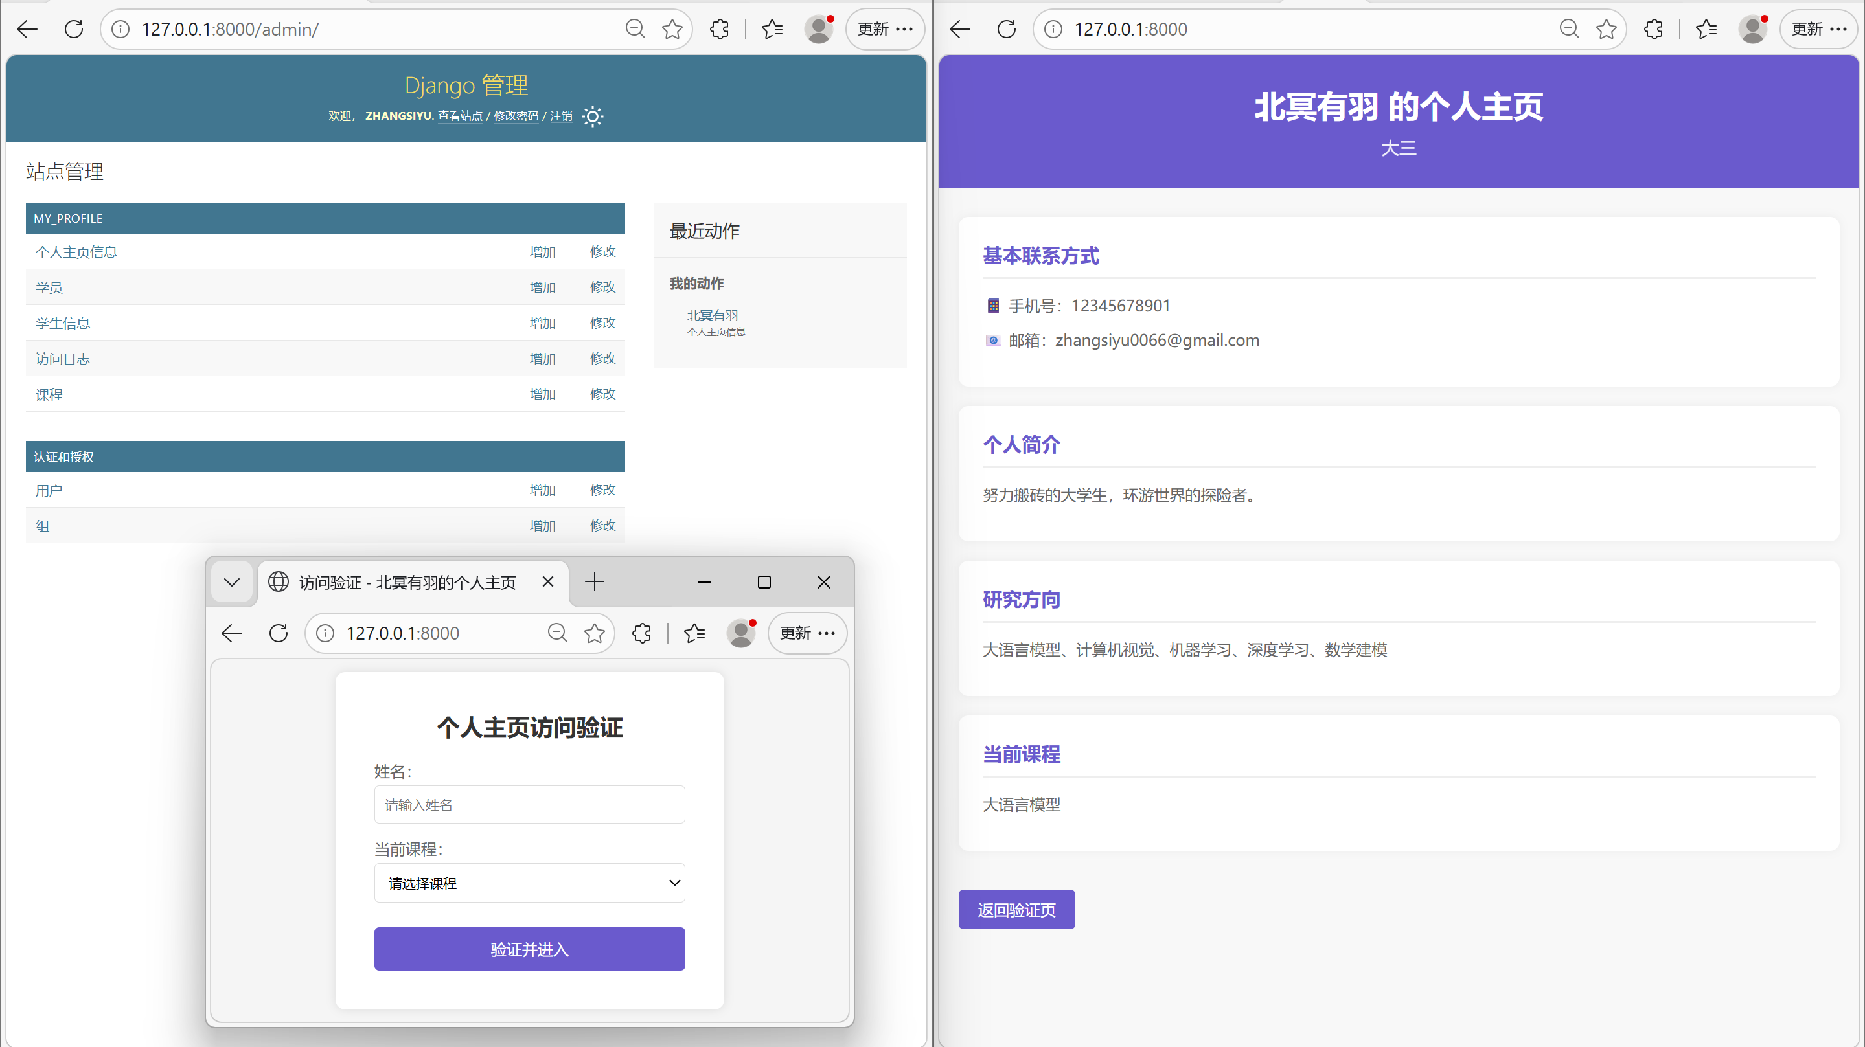Select the 访问验证 - 北冥有羽的个人主页 tab

[406, 583]
